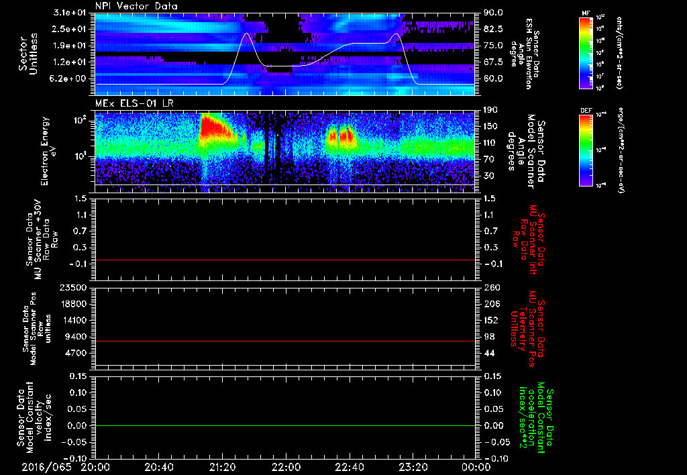The width and height of the screenshot is (687, 475).
Task: Click the "9400" scanner position tick
Action: coord(76,337)
